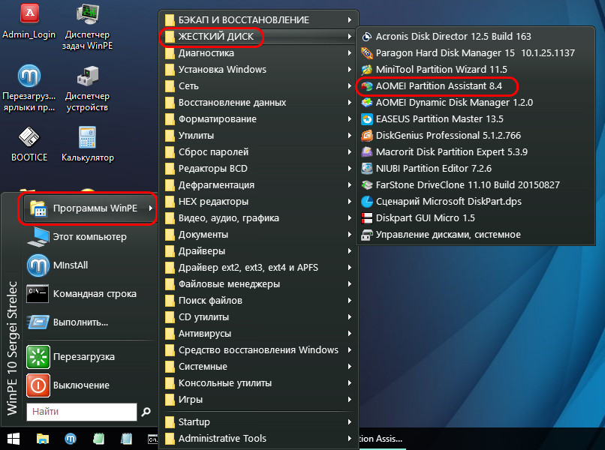Click Этот компьютер in start menu
Image resolution: width=605 pixels, height=450 pixels.
(91, 237)
